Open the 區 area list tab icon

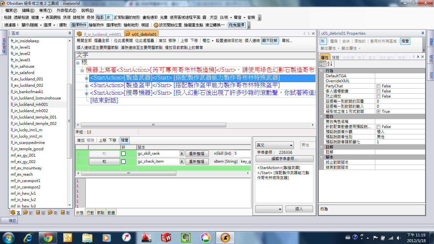pyautogui.click(x=13, y=212)
